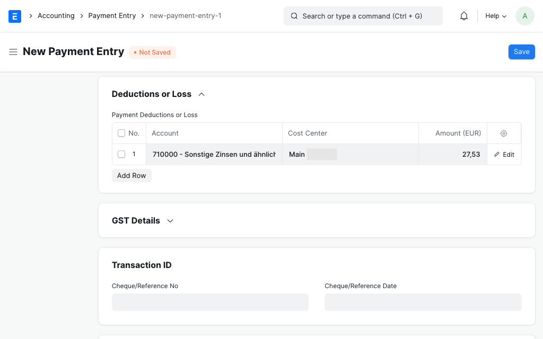Viewport: 543px width, 339px height.
Task: Open the sidebar using the hamburger icon
Action: 13,51
